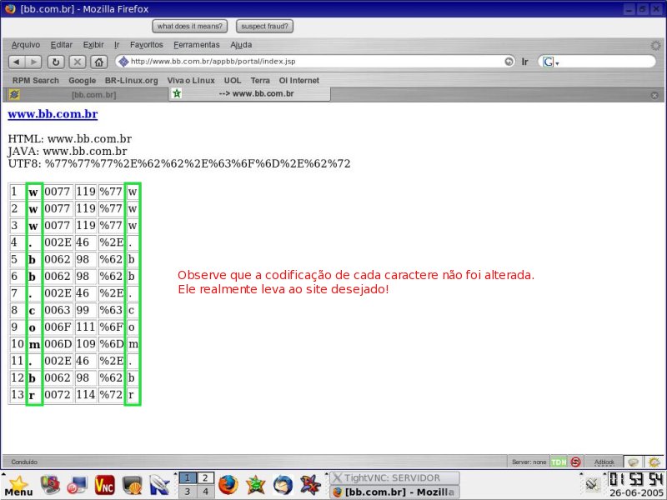
Task: Open the Viva o Linux bookmark
Action: coord(191,80)
